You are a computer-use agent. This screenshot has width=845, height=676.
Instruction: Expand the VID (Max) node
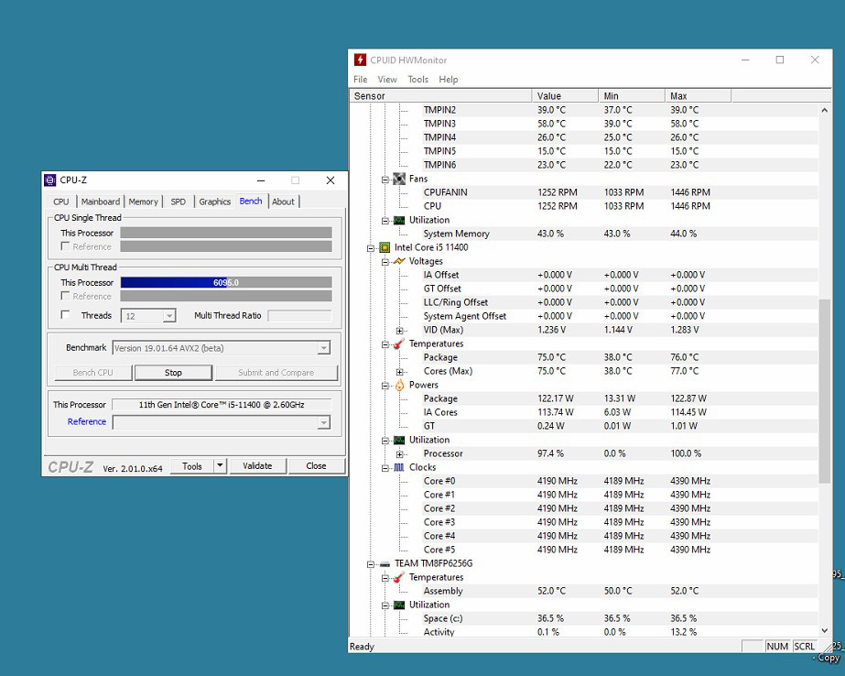pos(400,331)
